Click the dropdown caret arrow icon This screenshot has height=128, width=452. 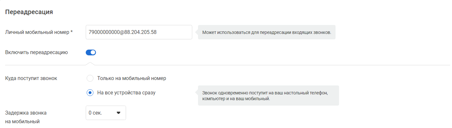pyautogui.click(x=118, y=113)
